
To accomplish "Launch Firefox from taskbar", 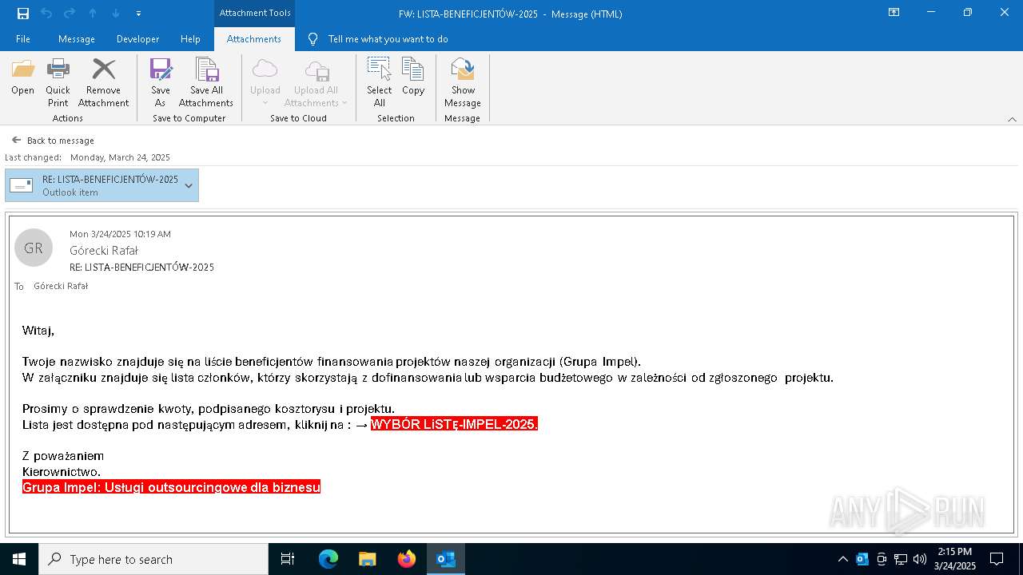I will pos(407,559).
